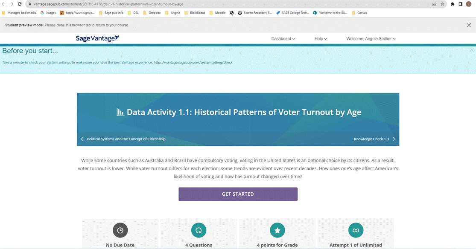The image size is (476, 249).
Task: Open the BlackBoard bookmark folder
Action: [x=195, y=13]
